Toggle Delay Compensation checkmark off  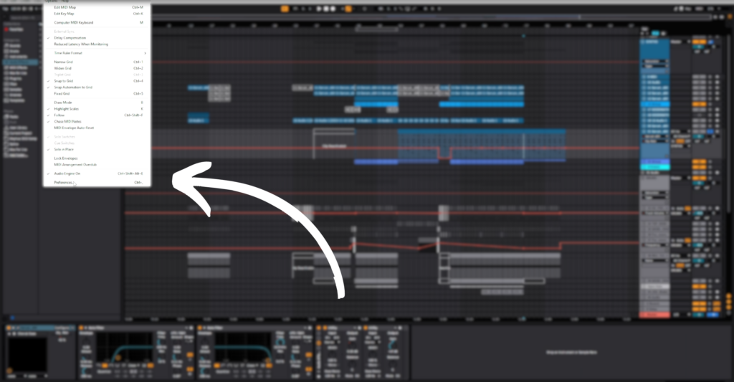pyautogui.click(x=70, y=38)
